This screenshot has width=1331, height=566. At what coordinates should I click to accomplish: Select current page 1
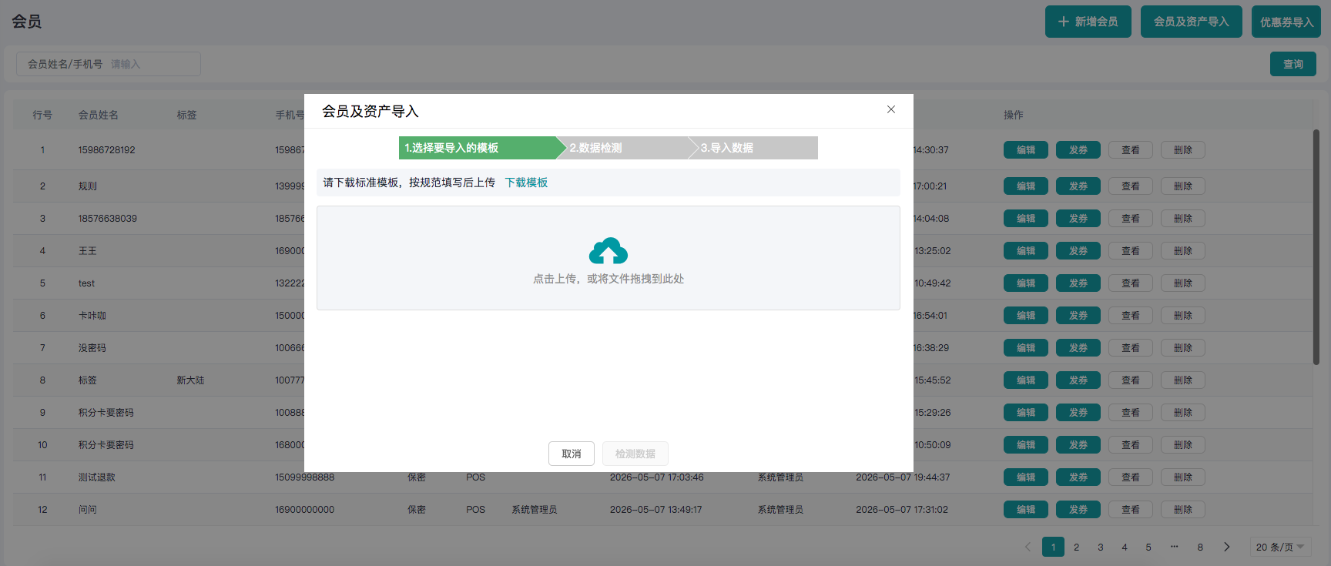[x=1053, y=547]
